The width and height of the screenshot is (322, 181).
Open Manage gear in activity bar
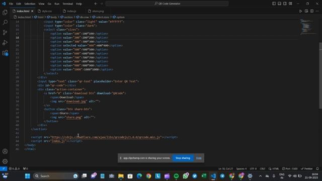pos(5,161)
